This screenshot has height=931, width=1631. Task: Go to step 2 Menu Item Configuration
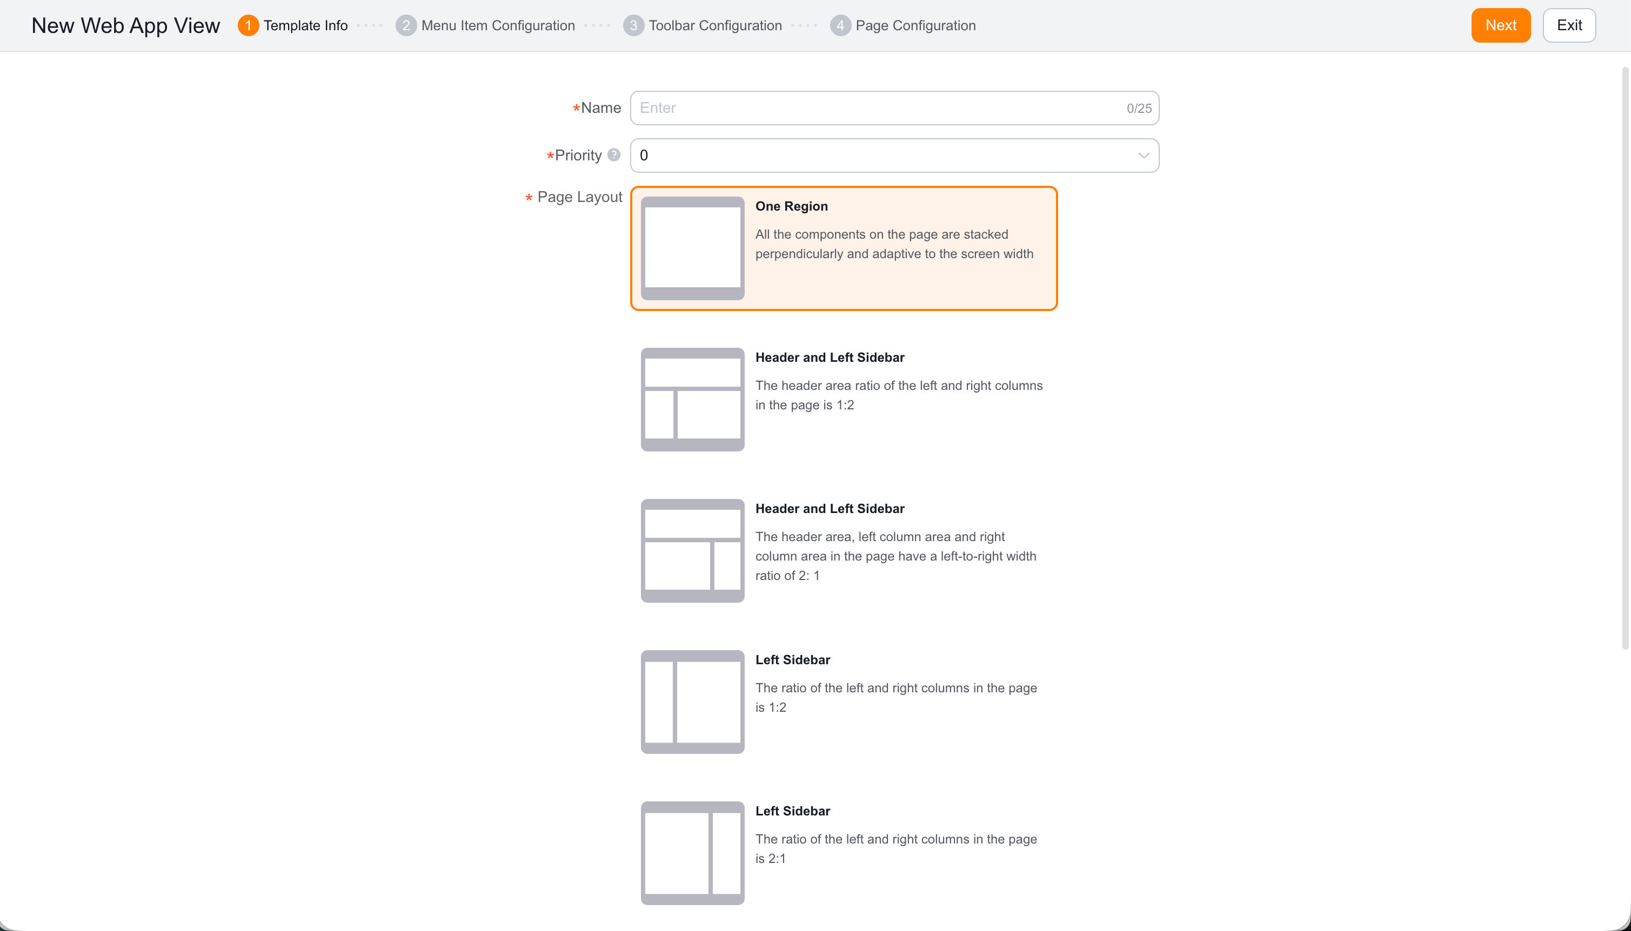pos(485,25)
